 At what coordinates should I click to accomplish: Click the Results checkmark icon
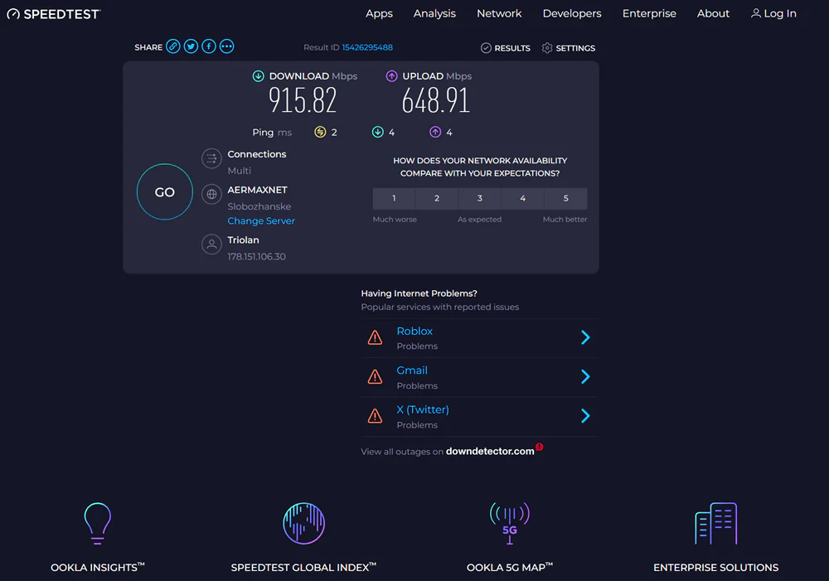pos(486,48)
